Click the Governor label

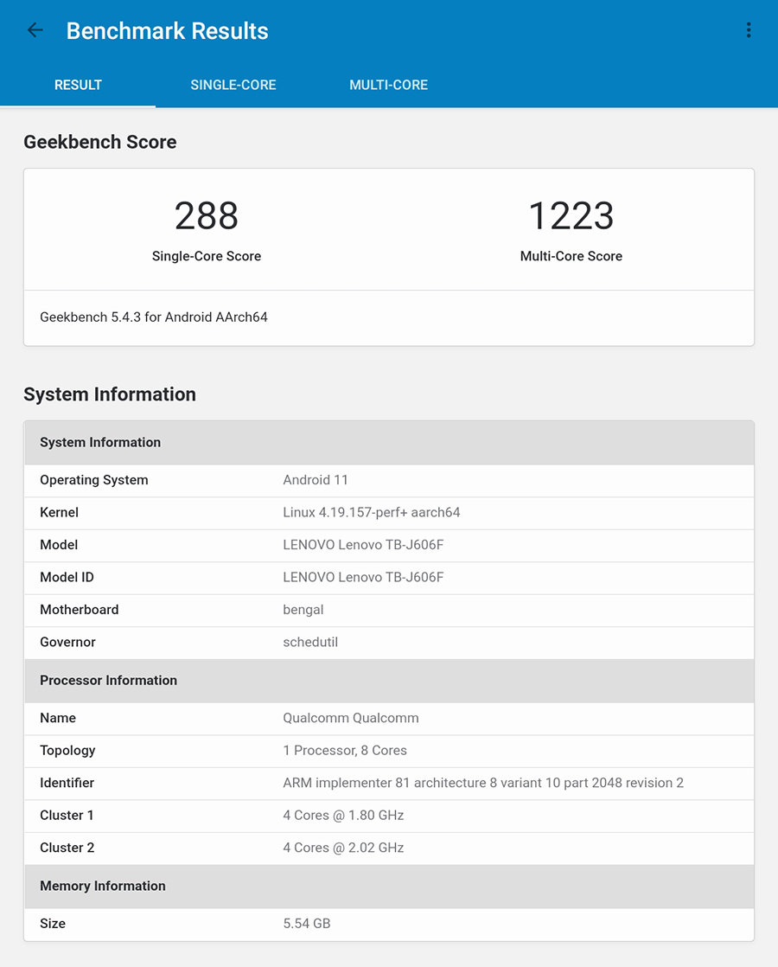67,642
